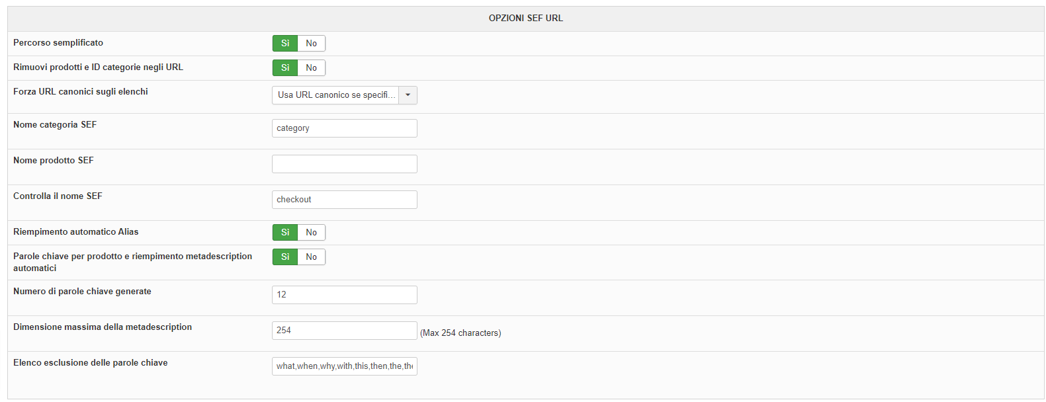Set Percorso semplificato to Sì
The image size is (1046, 402).
(285, 44)
